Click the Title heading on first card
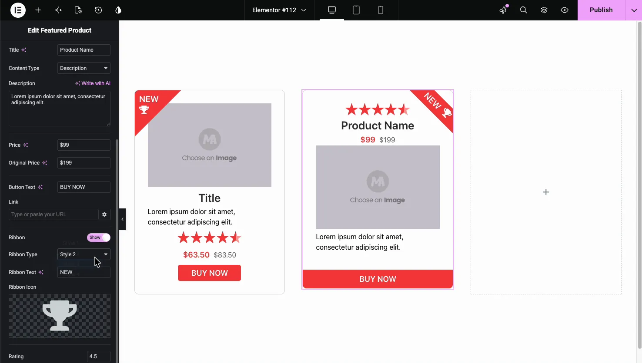The width and height of the screenshot is (642, 363). [210, 198]
